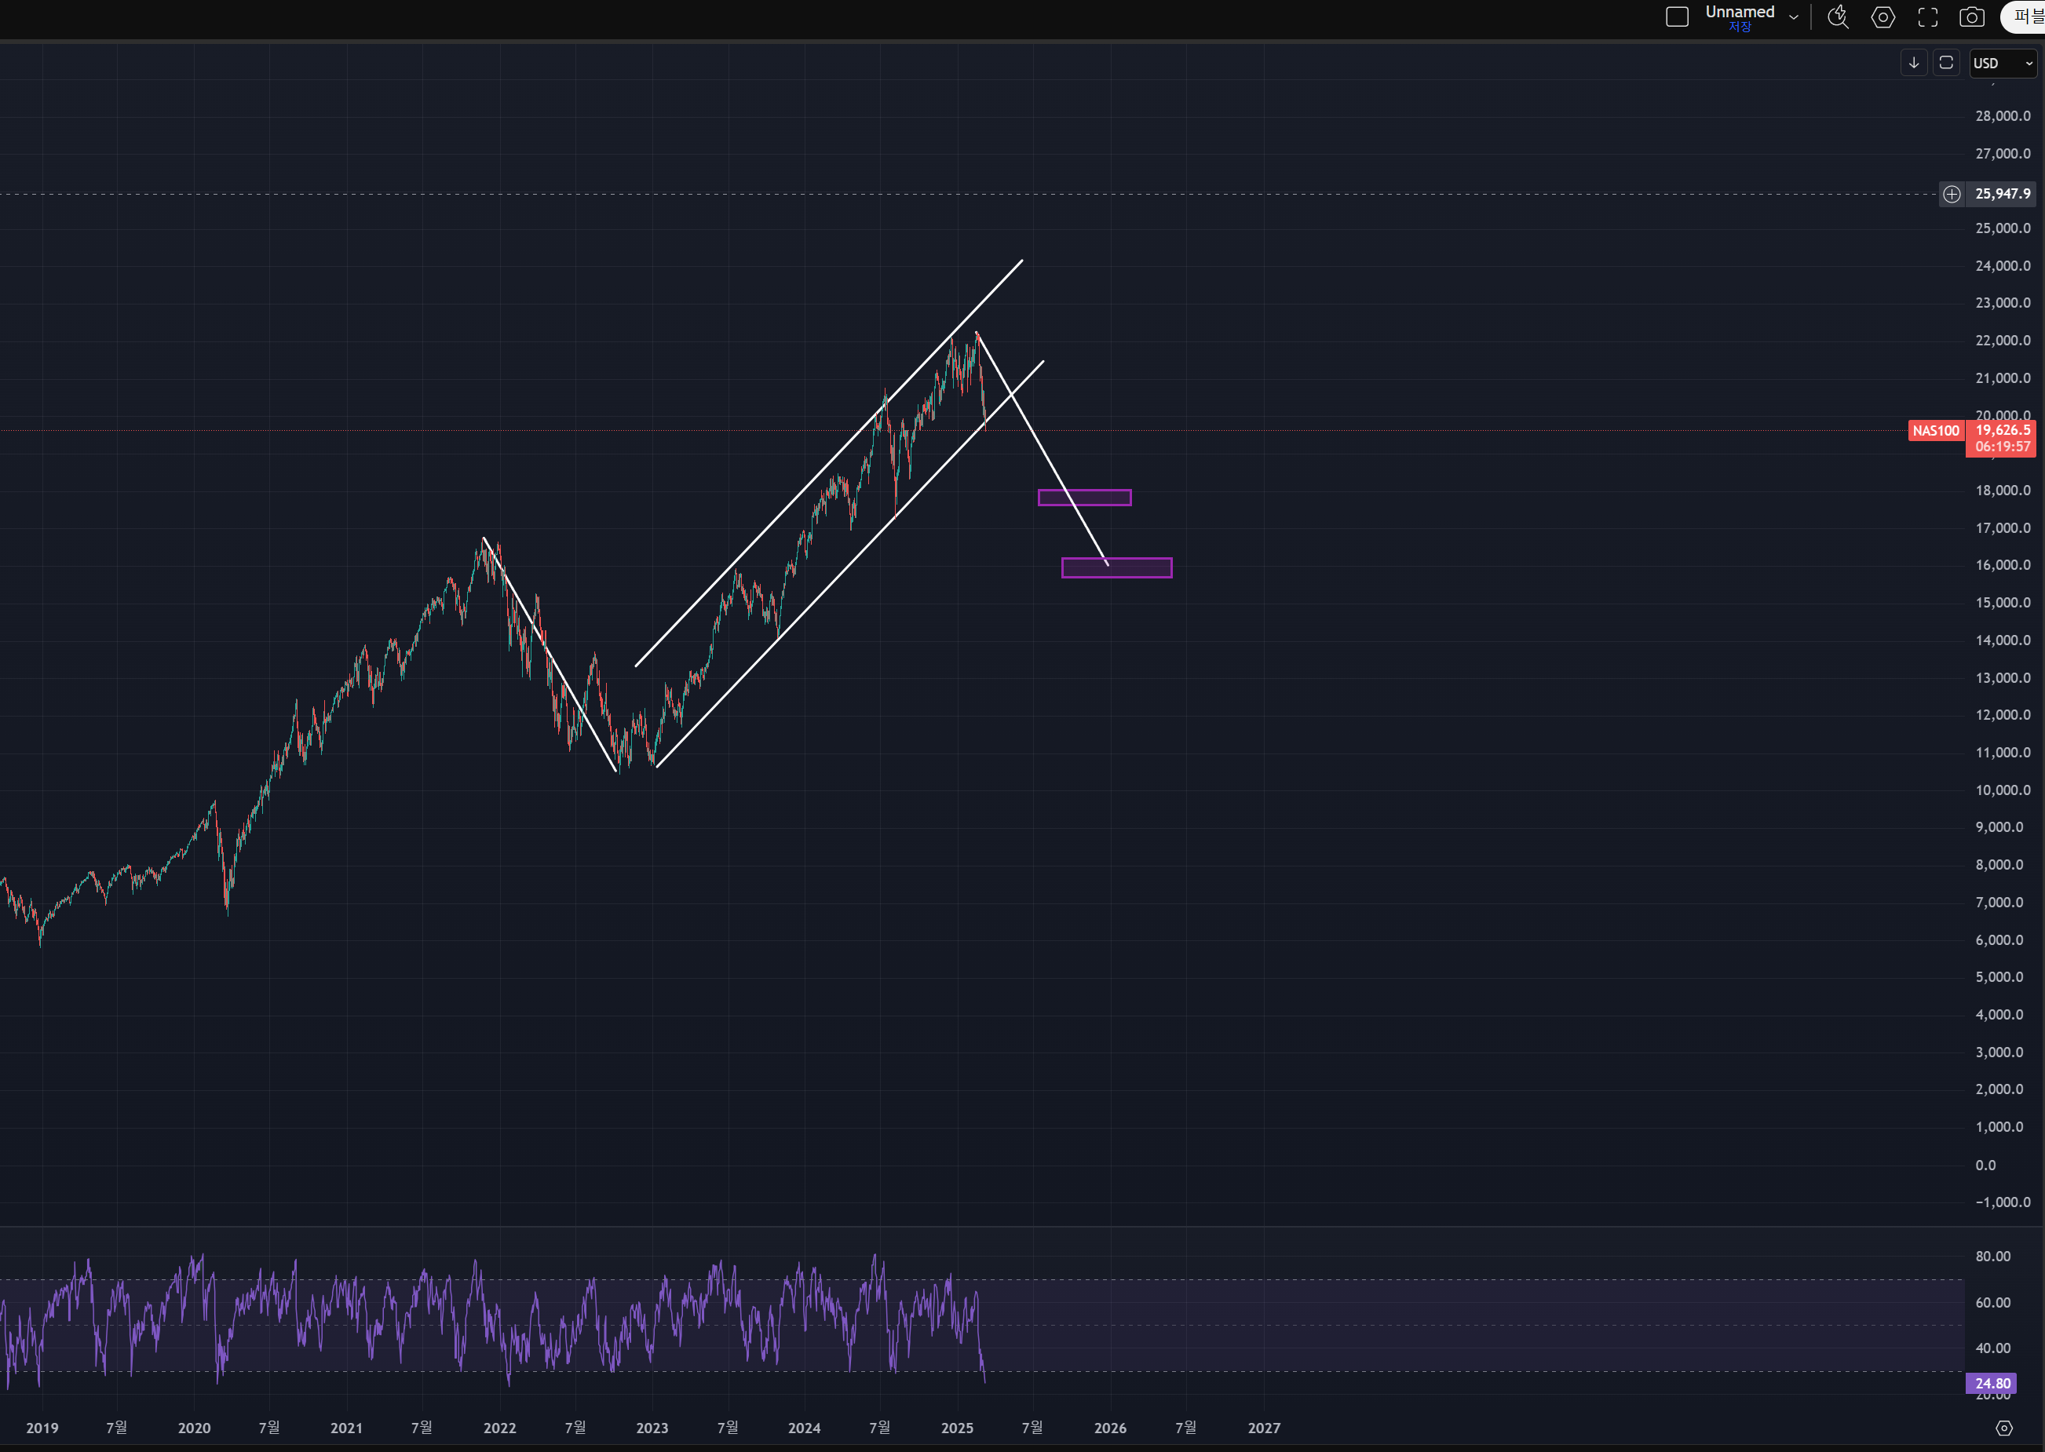Enter fullscreen mode with the brackets icon
2045x1452 pixels.
pyautogui.click(x=1928, y=17)
